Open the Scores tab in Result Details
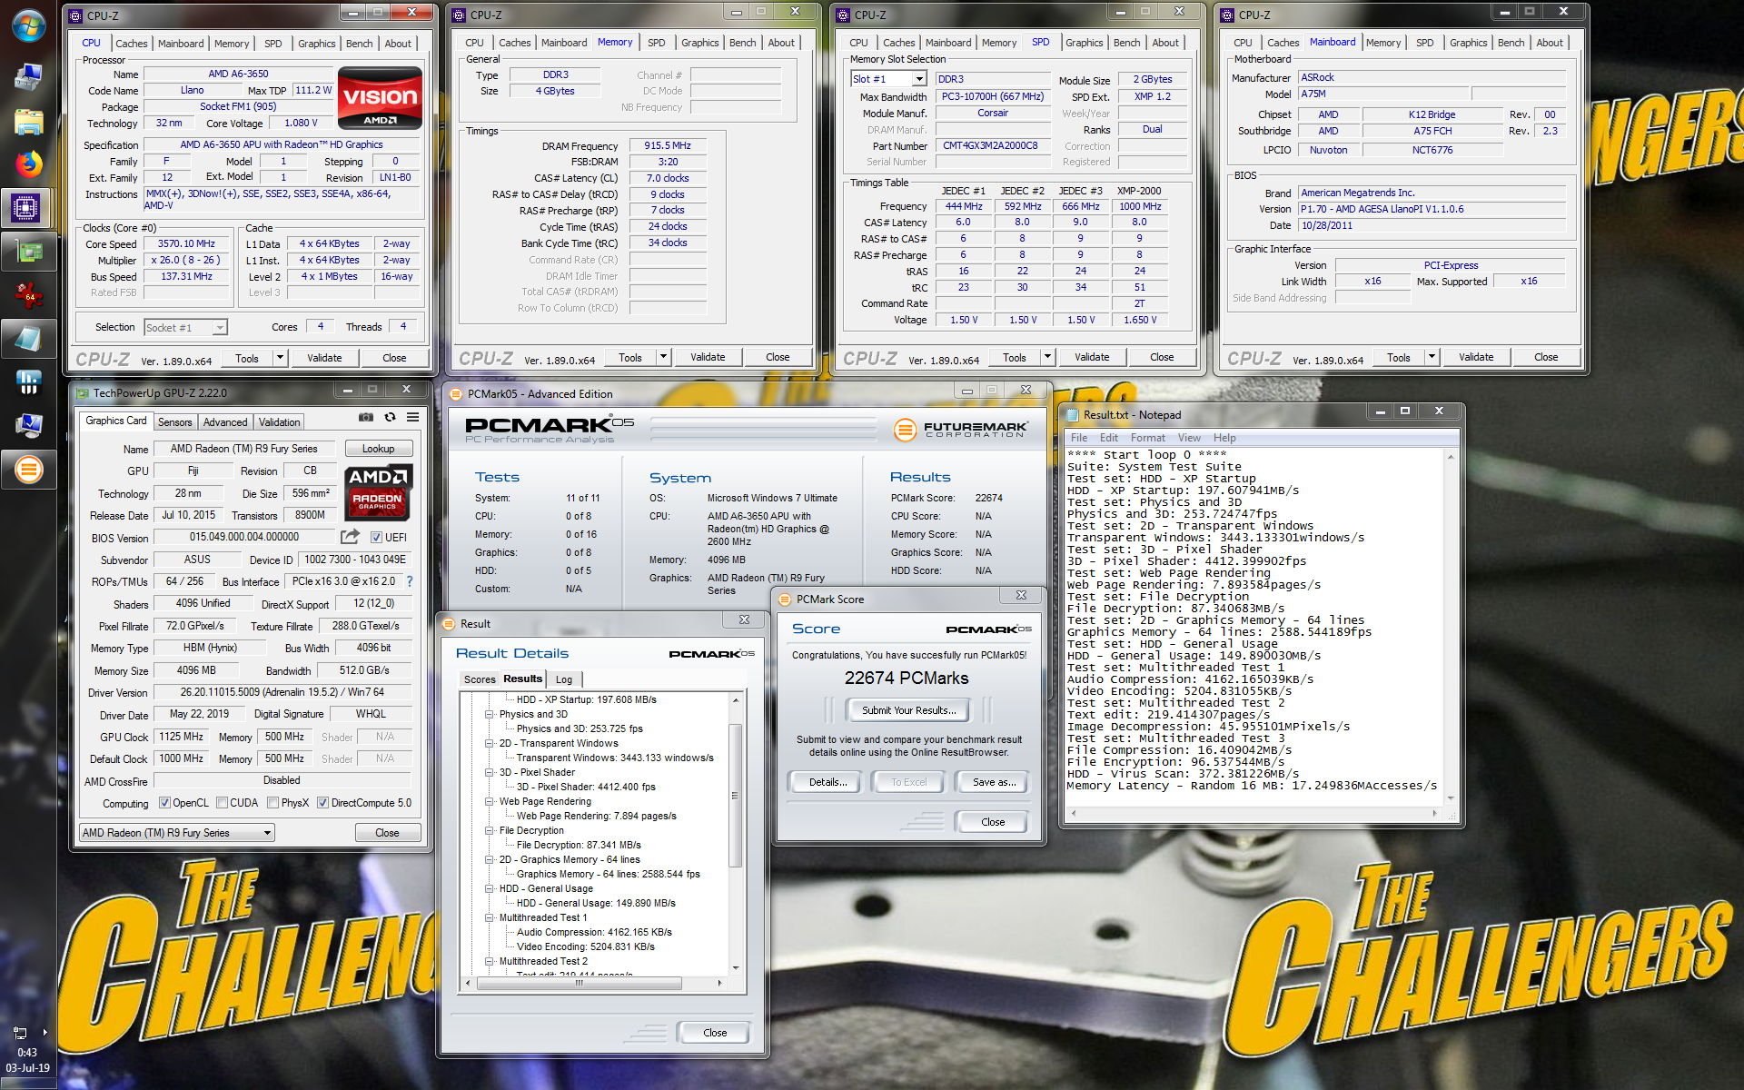The height and width of the screenshot is (1090, 1744). click(x=480, y=679)
